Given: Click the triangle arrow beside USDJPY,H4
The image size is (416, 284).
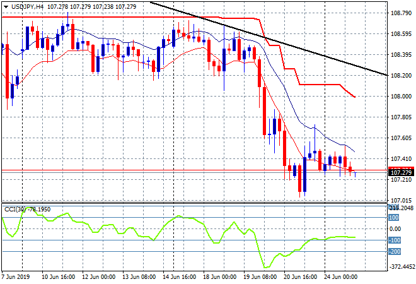Looking at the screenshot, I should click(x=6, y=7).
